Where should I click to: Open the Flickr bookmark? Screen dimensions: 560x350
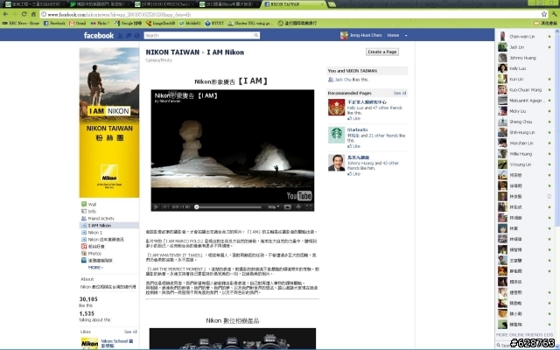(x=101, y=24)
